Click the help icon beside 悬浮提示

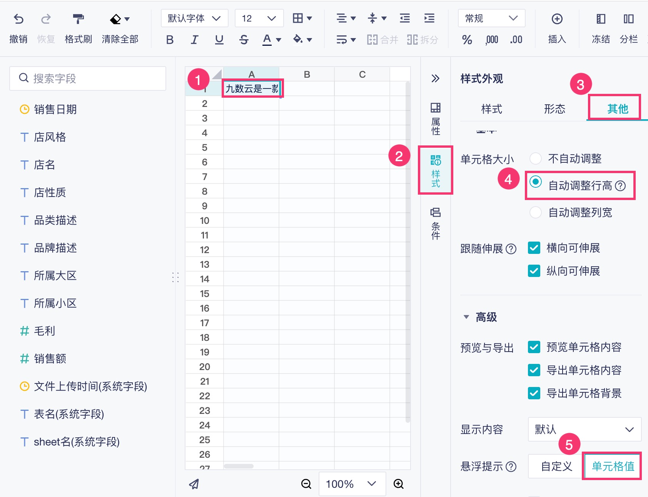(511, 467)
